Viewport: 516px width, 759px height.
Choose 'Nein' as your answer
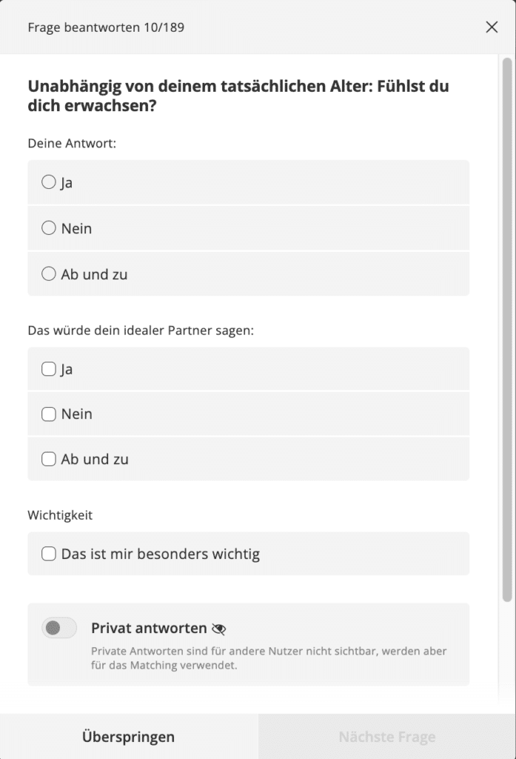(48, 228)
